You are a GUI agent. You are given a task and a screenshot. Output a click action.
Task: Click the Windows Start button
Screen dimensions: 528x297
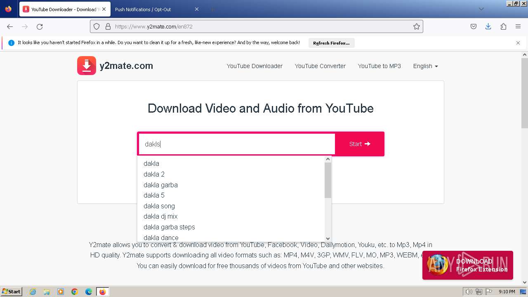pos(12,292)
